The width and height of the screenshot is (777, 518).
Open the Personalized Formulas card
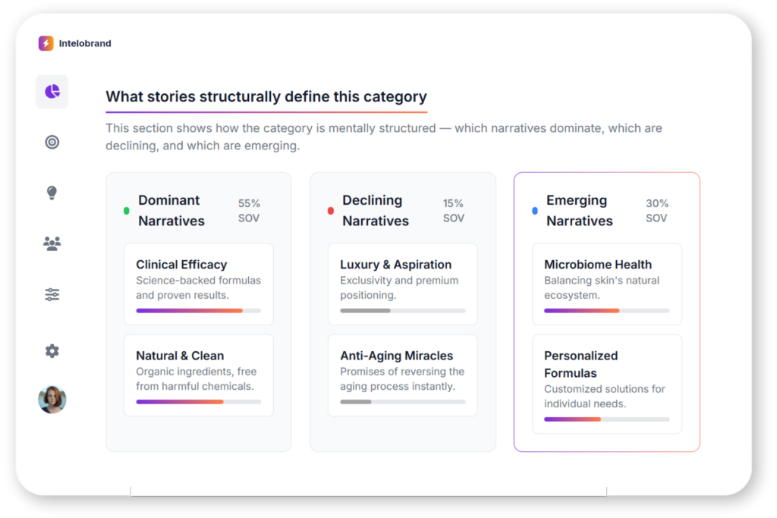point(606,383)
